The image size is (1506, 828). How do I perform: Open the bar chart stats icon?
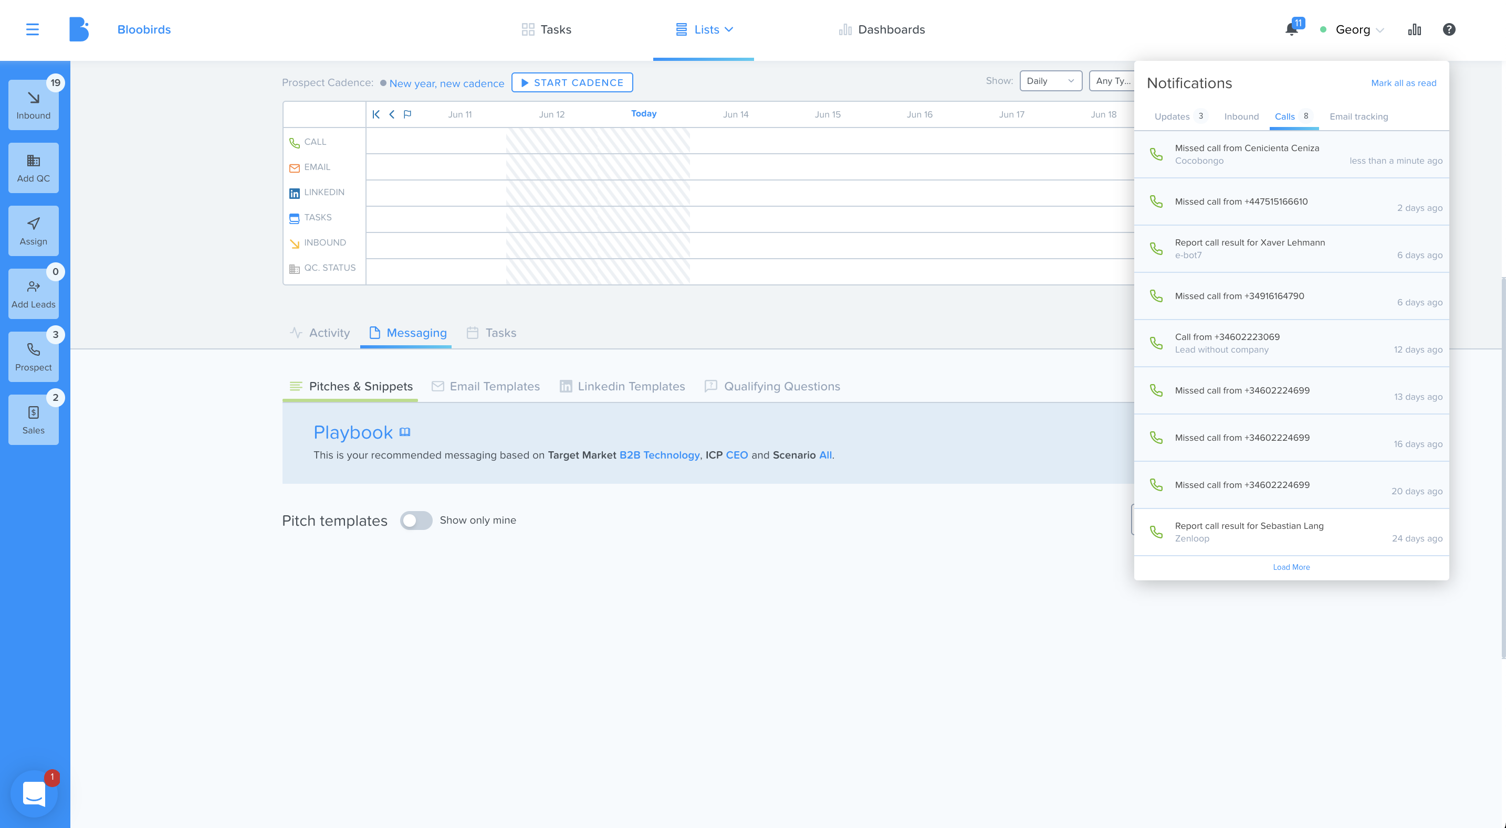(1414, 29)
